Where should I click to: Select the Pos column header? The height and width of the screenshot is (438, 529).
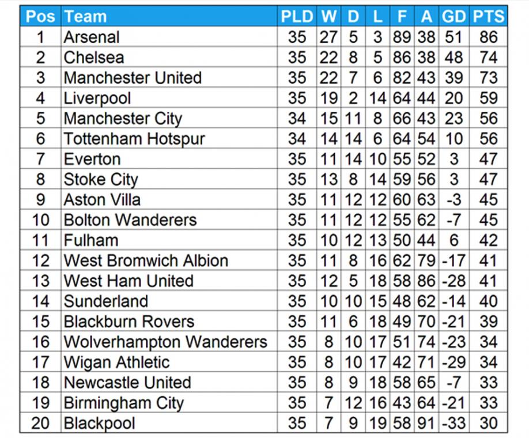40,16
